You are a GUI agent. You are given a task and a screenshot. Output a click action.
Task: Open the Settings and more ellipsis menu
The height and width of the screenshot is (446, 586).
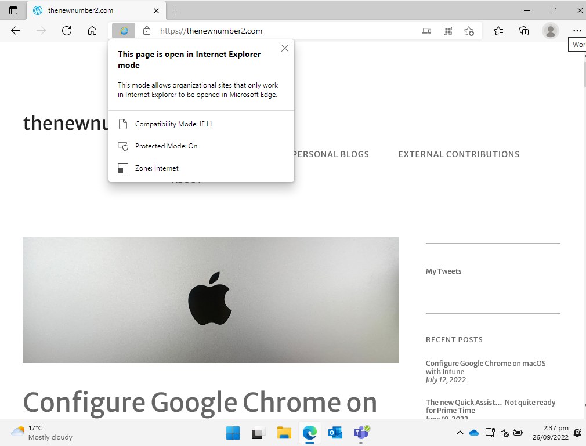coord(577,31)
